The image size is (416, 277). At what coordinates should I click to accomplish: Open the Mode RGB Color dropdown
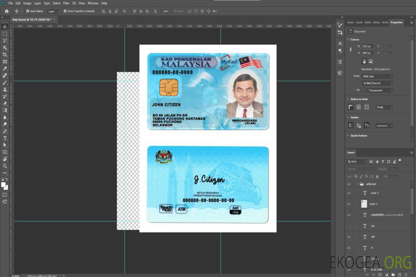pos(377,76)
